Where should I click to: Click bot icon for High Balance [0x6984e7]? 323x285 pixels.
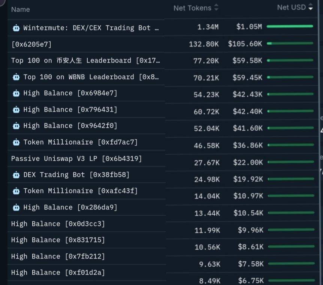click(x=16, y=94)
